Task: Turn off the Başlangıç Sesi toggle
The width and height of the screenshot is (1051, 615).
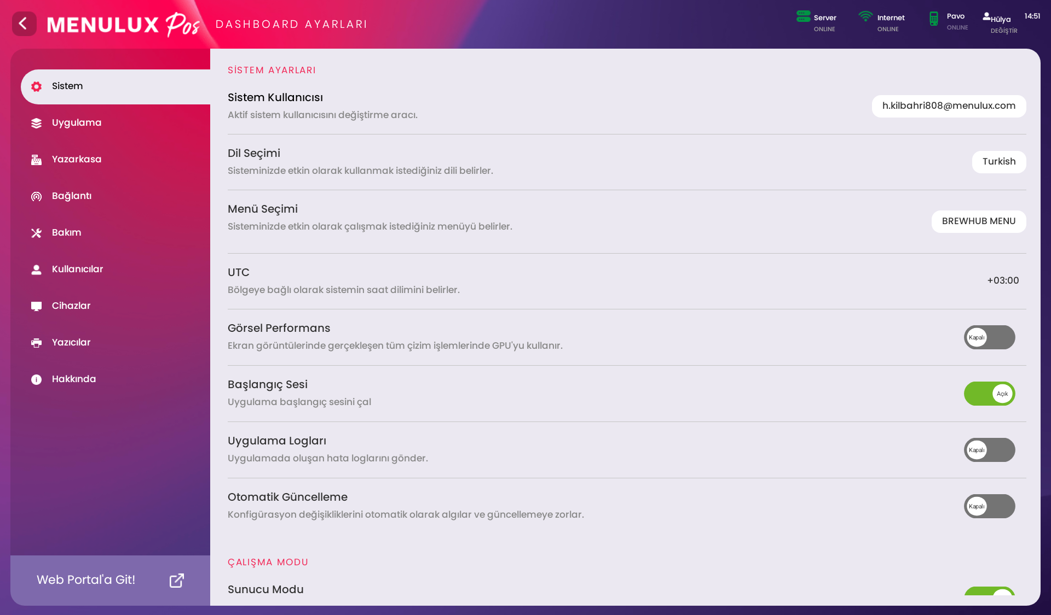Action: (x=989, y=394)
